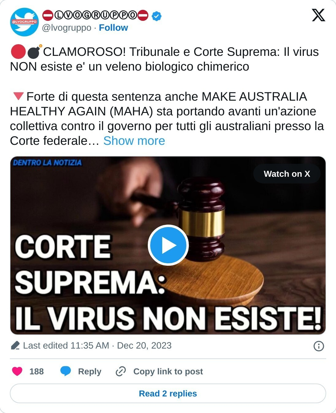Click the X logo icon
Image resolution: width=336 pixels, height=413 pixels.
tap(318, 15)
